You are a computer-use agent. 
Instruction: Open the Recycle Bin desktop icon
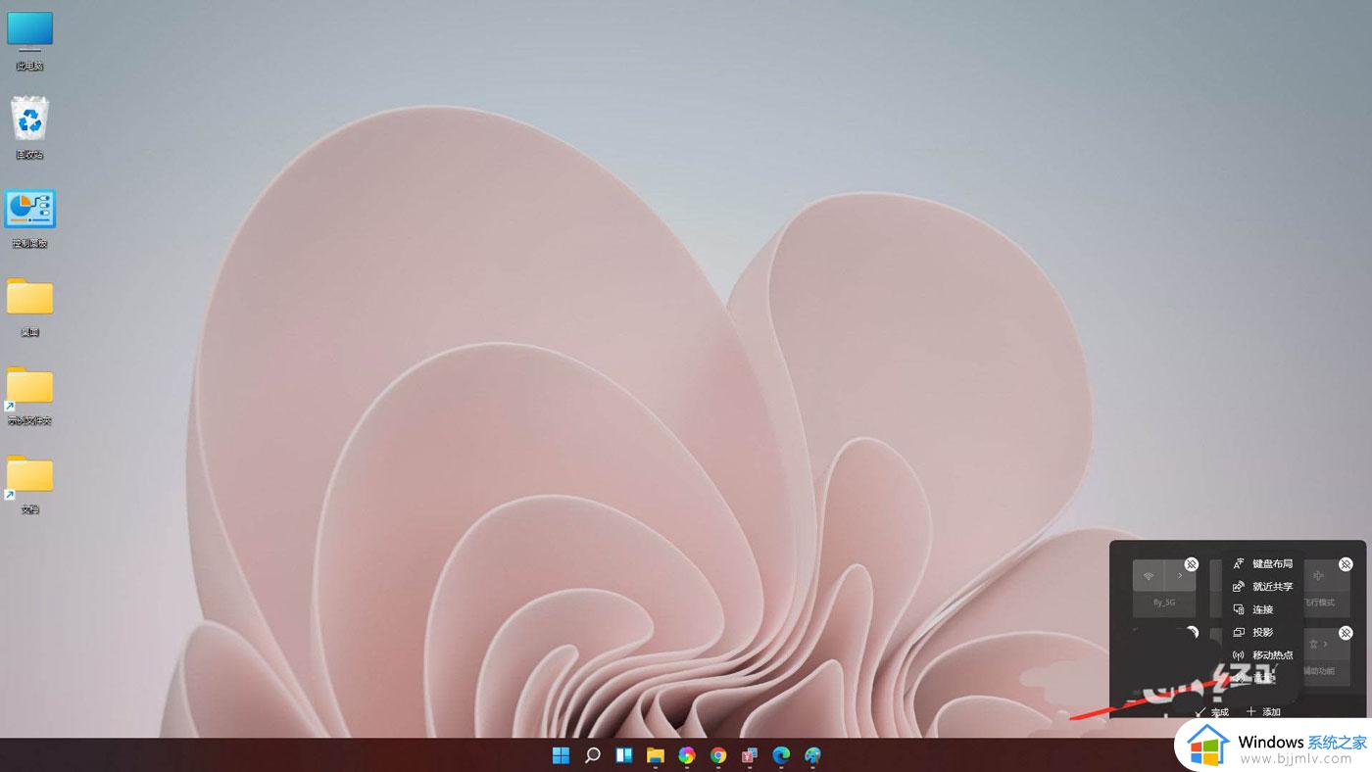point(30,127)
